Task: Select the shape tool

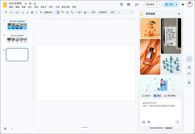Action: pos(67,12)
